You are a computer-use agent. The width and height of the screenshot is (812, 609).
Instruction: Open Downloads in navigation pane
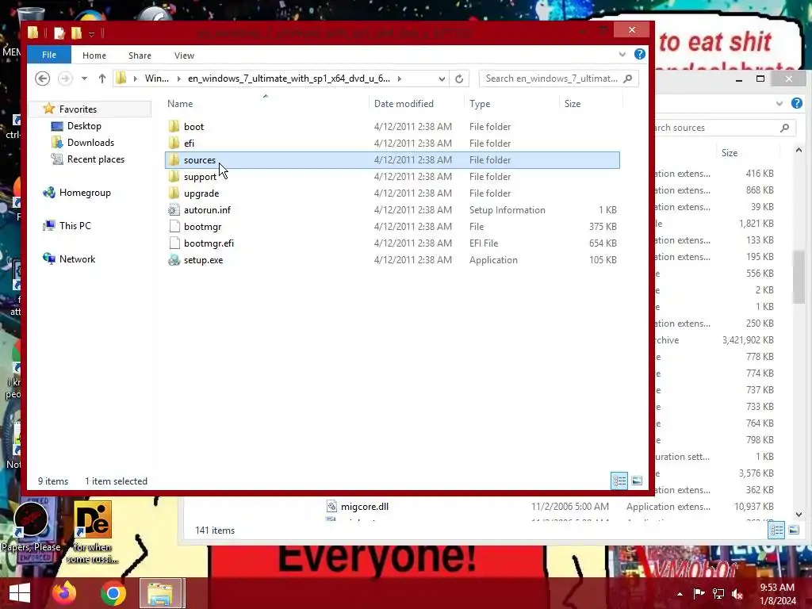tap(90, 143)
